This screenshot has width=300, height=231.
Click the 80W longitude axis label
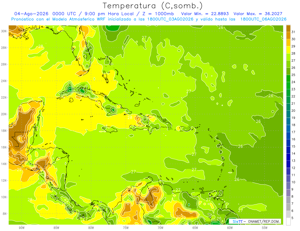91,228
